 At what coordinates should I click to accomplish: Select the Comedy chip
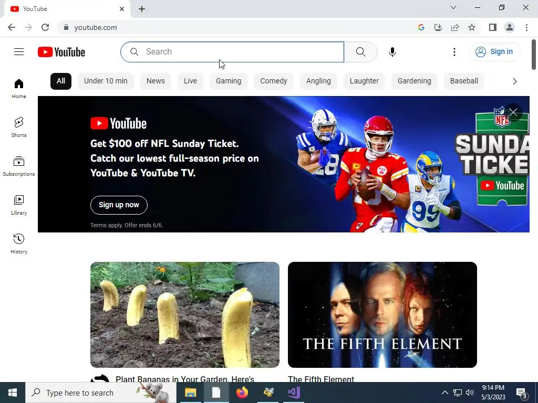(273, 81)
